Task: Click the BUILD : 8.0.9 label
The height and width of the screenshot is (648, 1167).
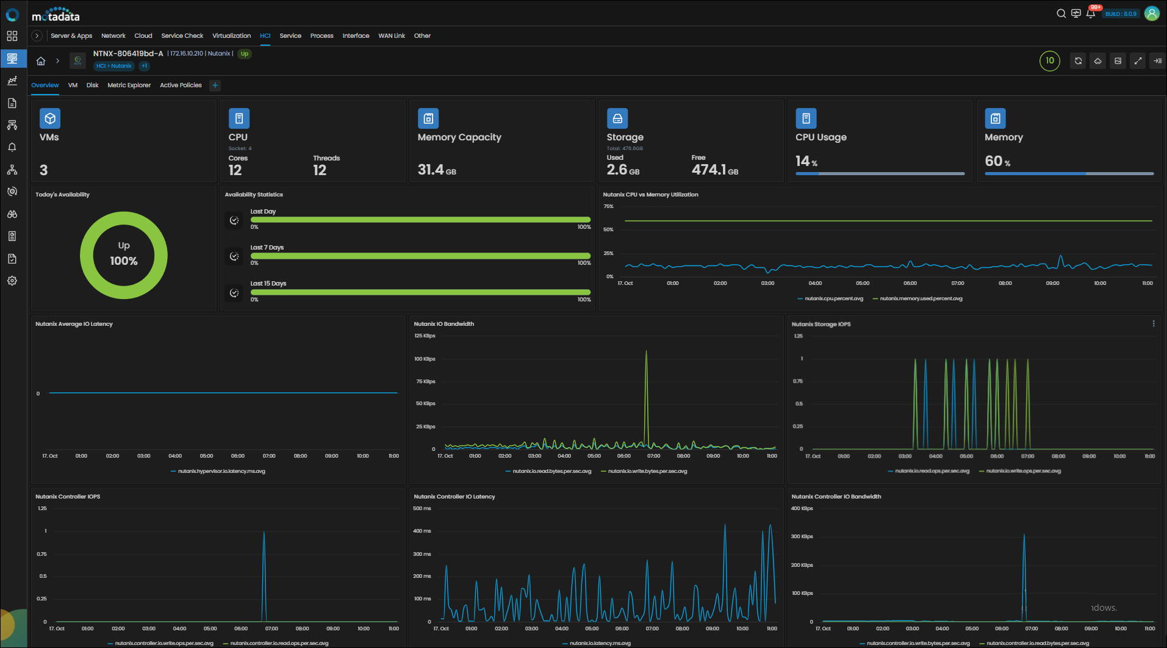Action: pos(1121,13)
